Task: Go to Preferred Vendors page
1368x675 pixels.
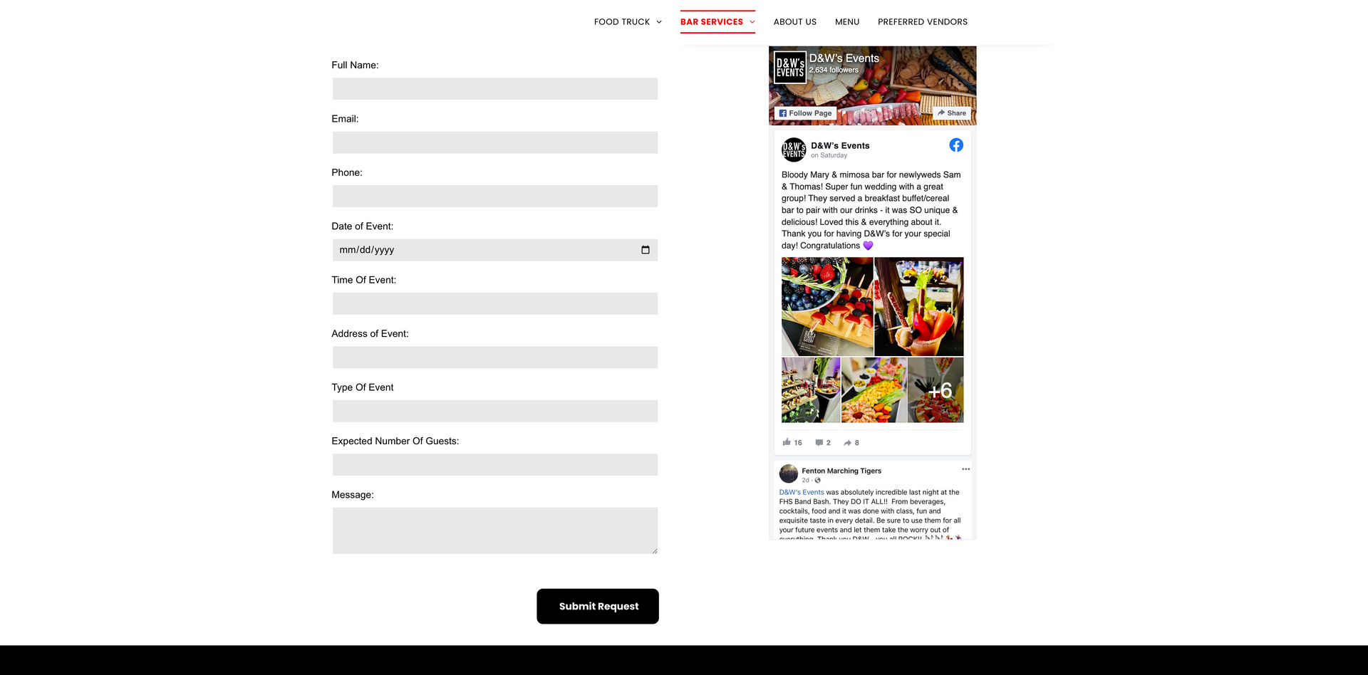Action: [x=923, y=22]
